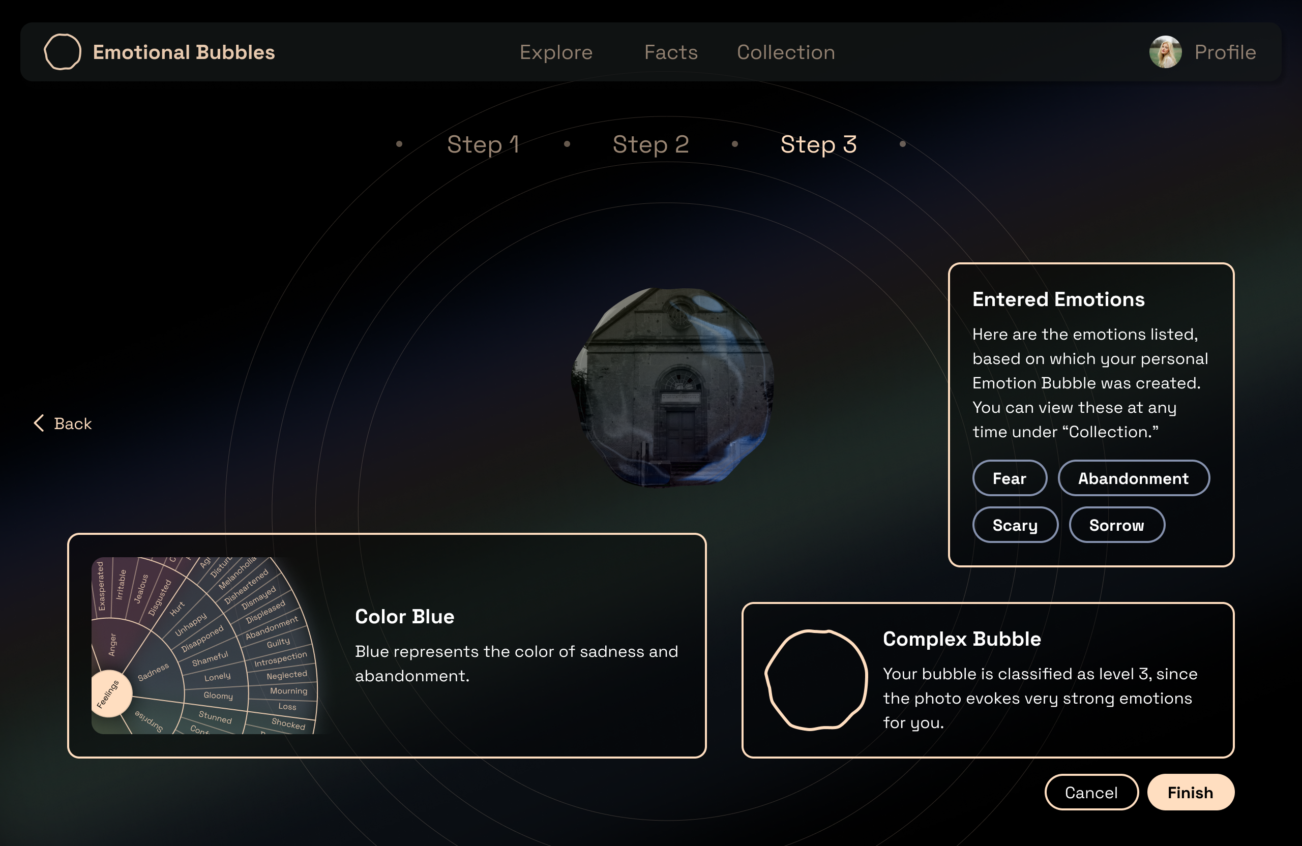Click the Emotional Bubbles logo circle
The image size is (1302, 846).
[x=63, y=52]
